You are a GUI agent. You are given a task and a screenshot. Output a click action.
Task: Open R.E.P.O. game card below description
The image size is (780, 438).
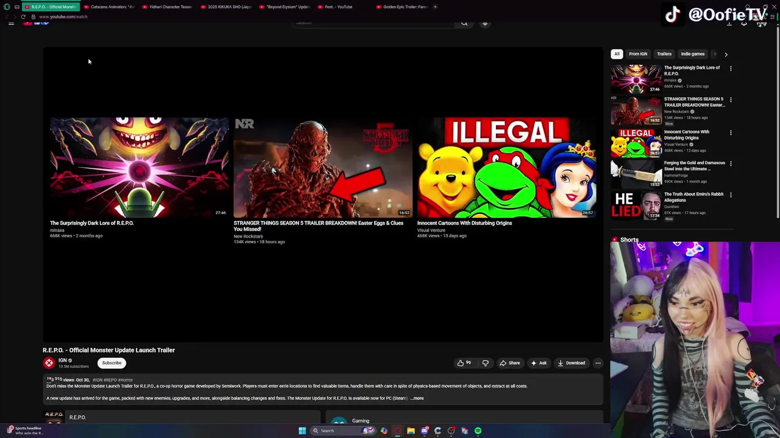click(x=181, y=417)
